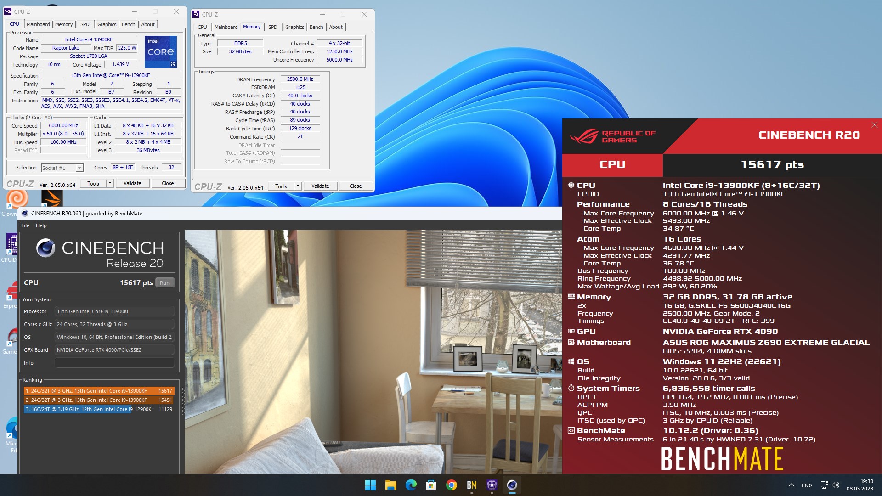
Task: Open BenchMate from taskbar
Action: coord(471,485)
